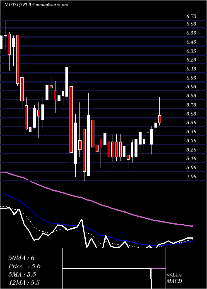Click the 6.55 price axis label
Viewport: 207px width, 289px height.
click(x=191, y=33)
